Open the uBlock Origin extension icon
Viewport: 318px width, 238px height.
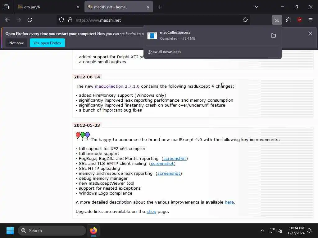point(299,20)
